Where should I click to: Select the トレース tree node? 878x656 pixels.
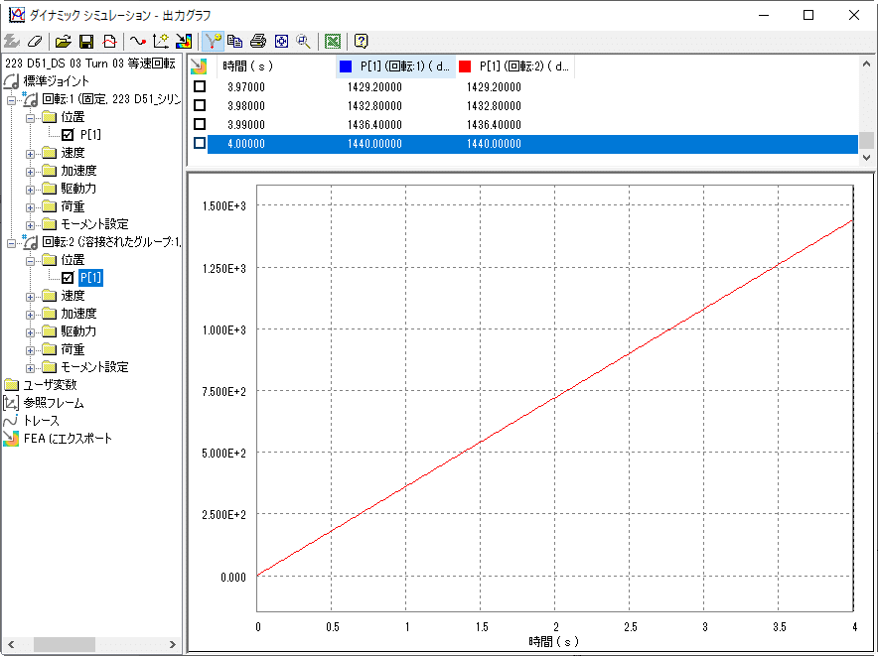pyautogui.click(x=42, y=421)
